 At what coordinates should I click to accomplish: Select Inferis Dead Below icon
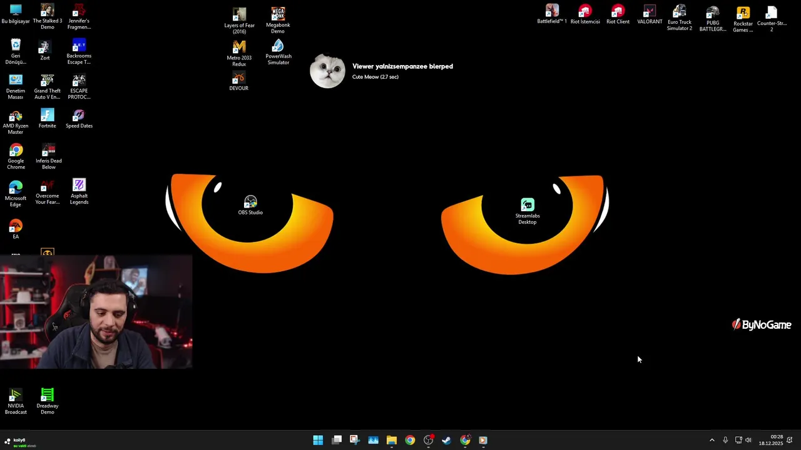(48, 156)
